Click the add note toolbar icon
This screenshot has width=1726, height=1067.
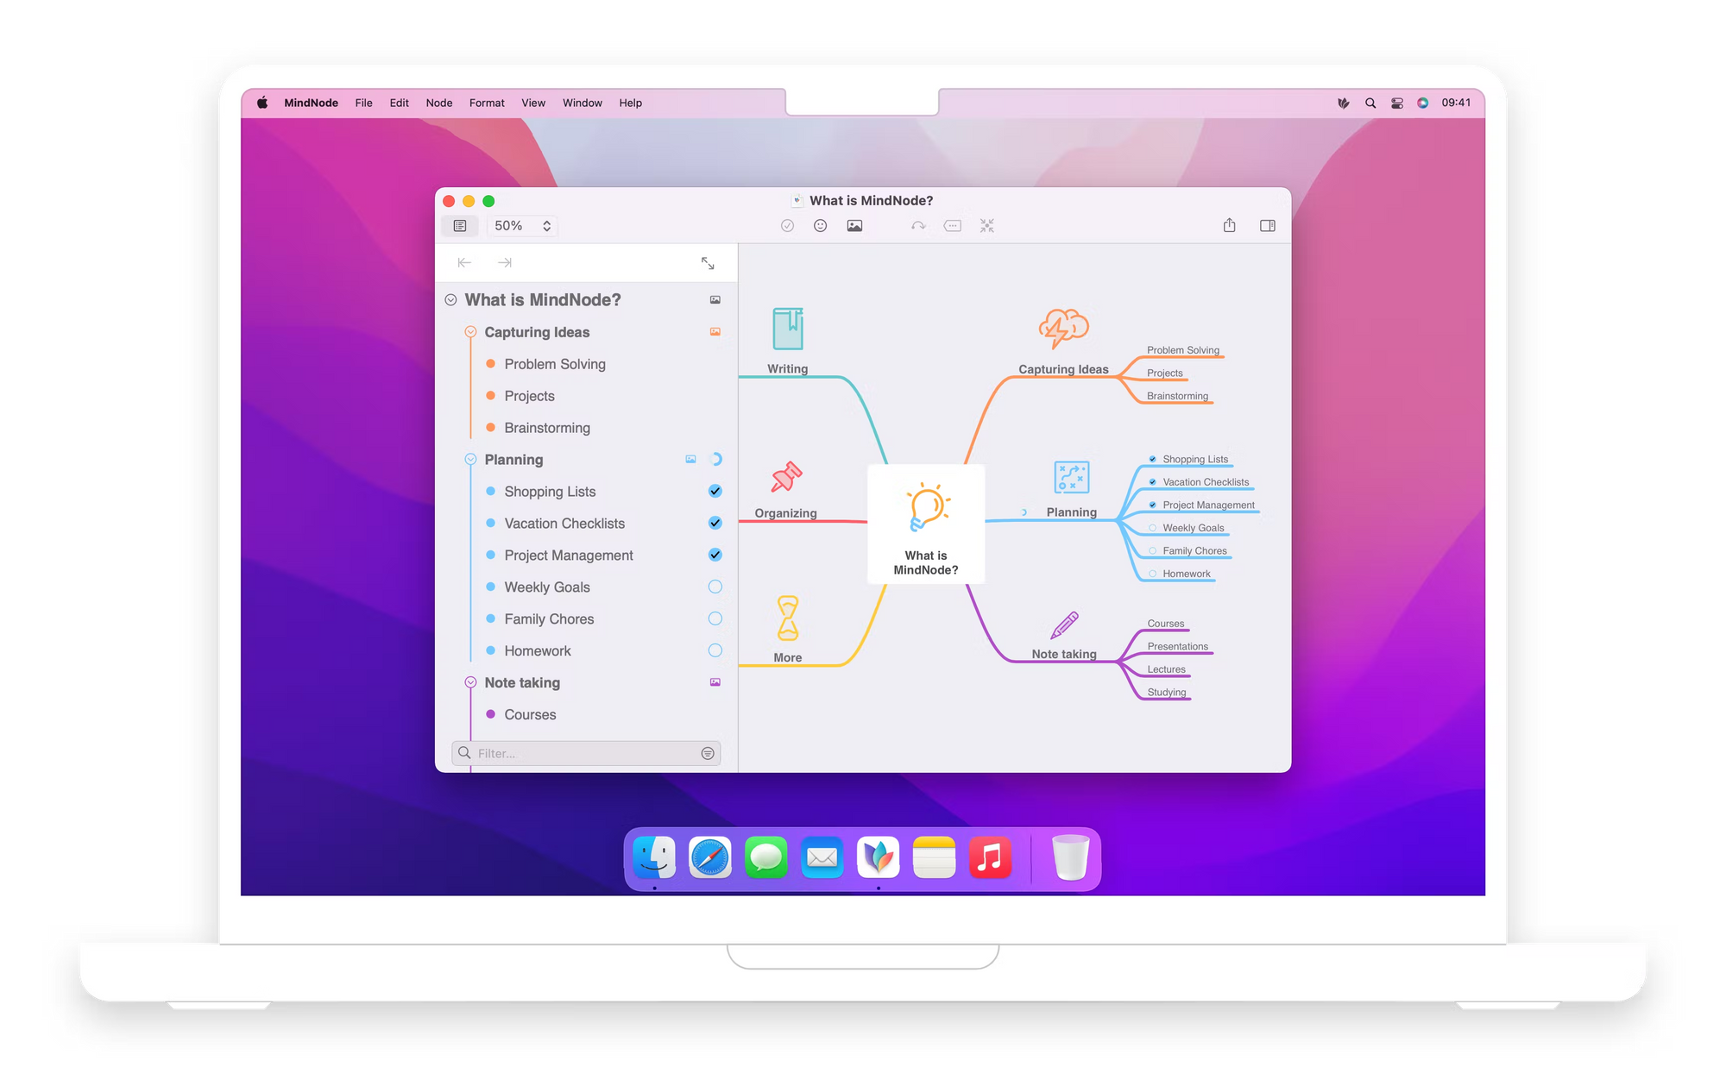click(953, 226)
